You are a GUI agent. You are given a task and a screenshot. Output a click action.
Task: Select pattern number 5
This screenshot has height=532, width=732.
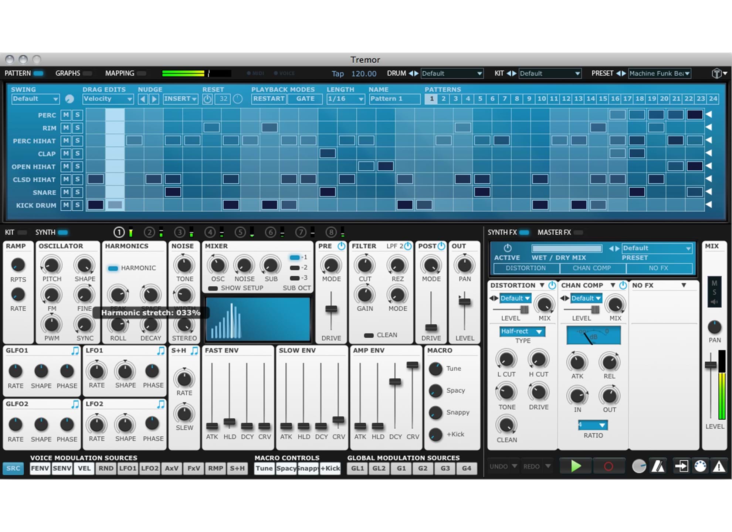(x=480, y=99)
